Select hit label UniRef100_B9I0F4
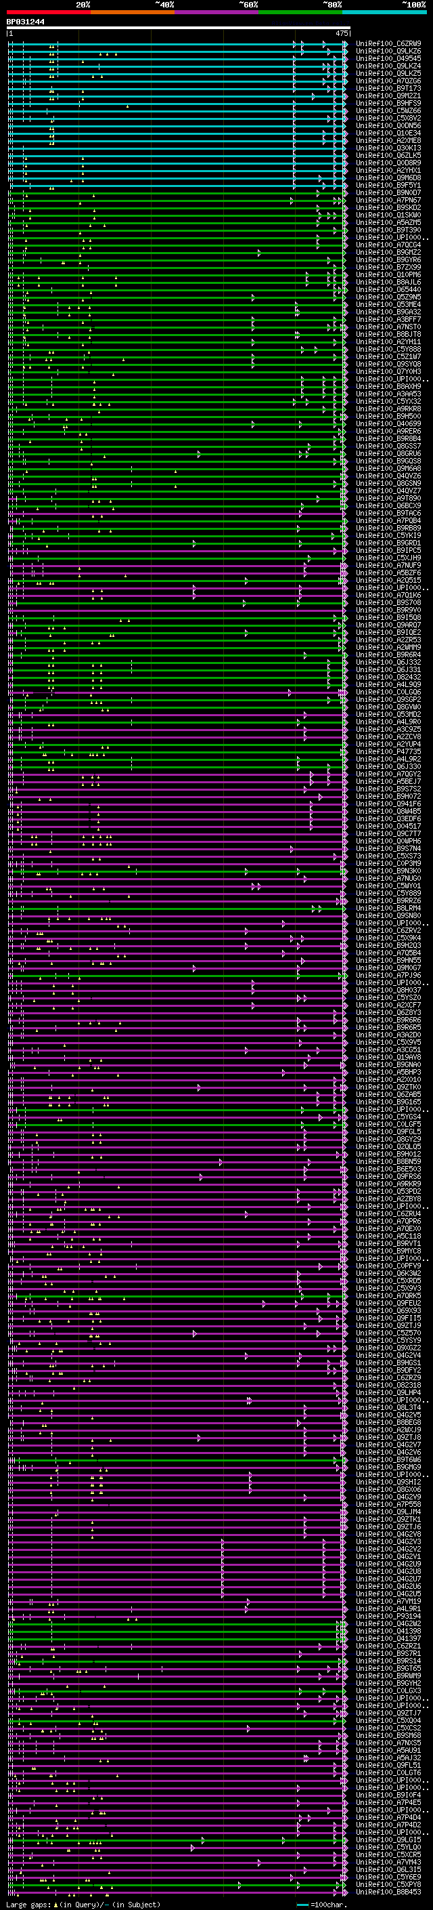Screen dimensions: 433x1910 (388, 1795)
